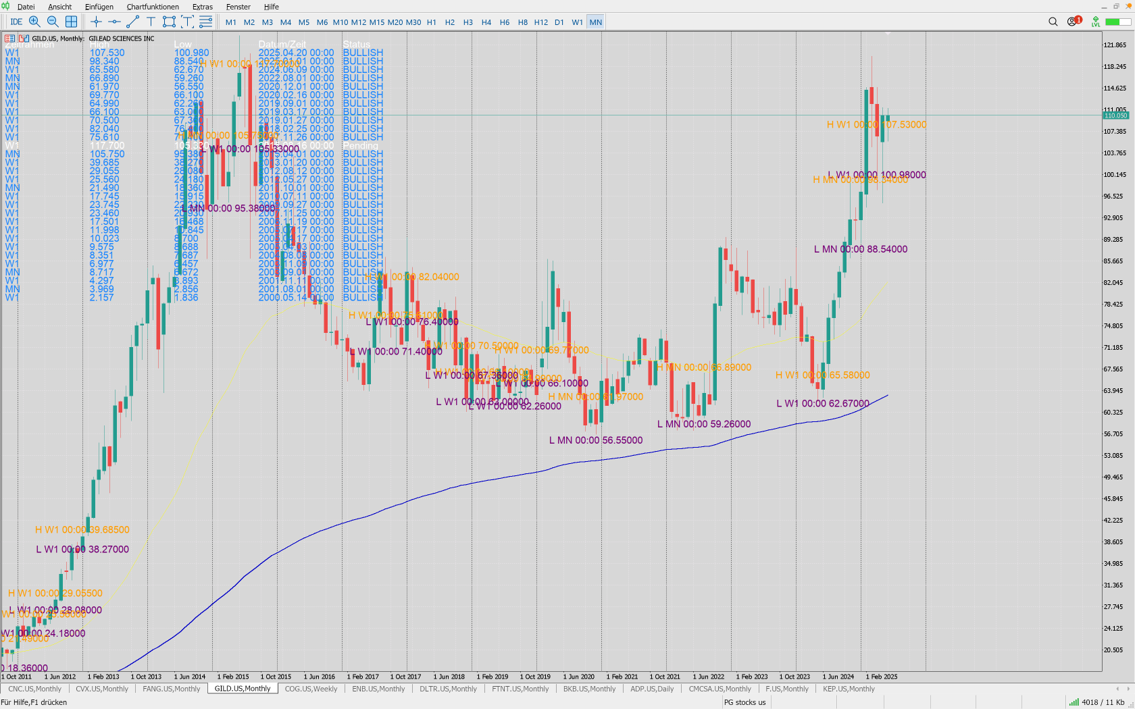Screen dimensions: 1135x709
Task: Click the chart template icon beside GILD.US
Action: [x=24, y=38]
